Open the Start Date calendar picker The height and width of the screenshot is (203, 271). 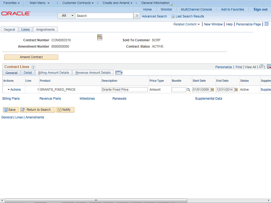212,90
